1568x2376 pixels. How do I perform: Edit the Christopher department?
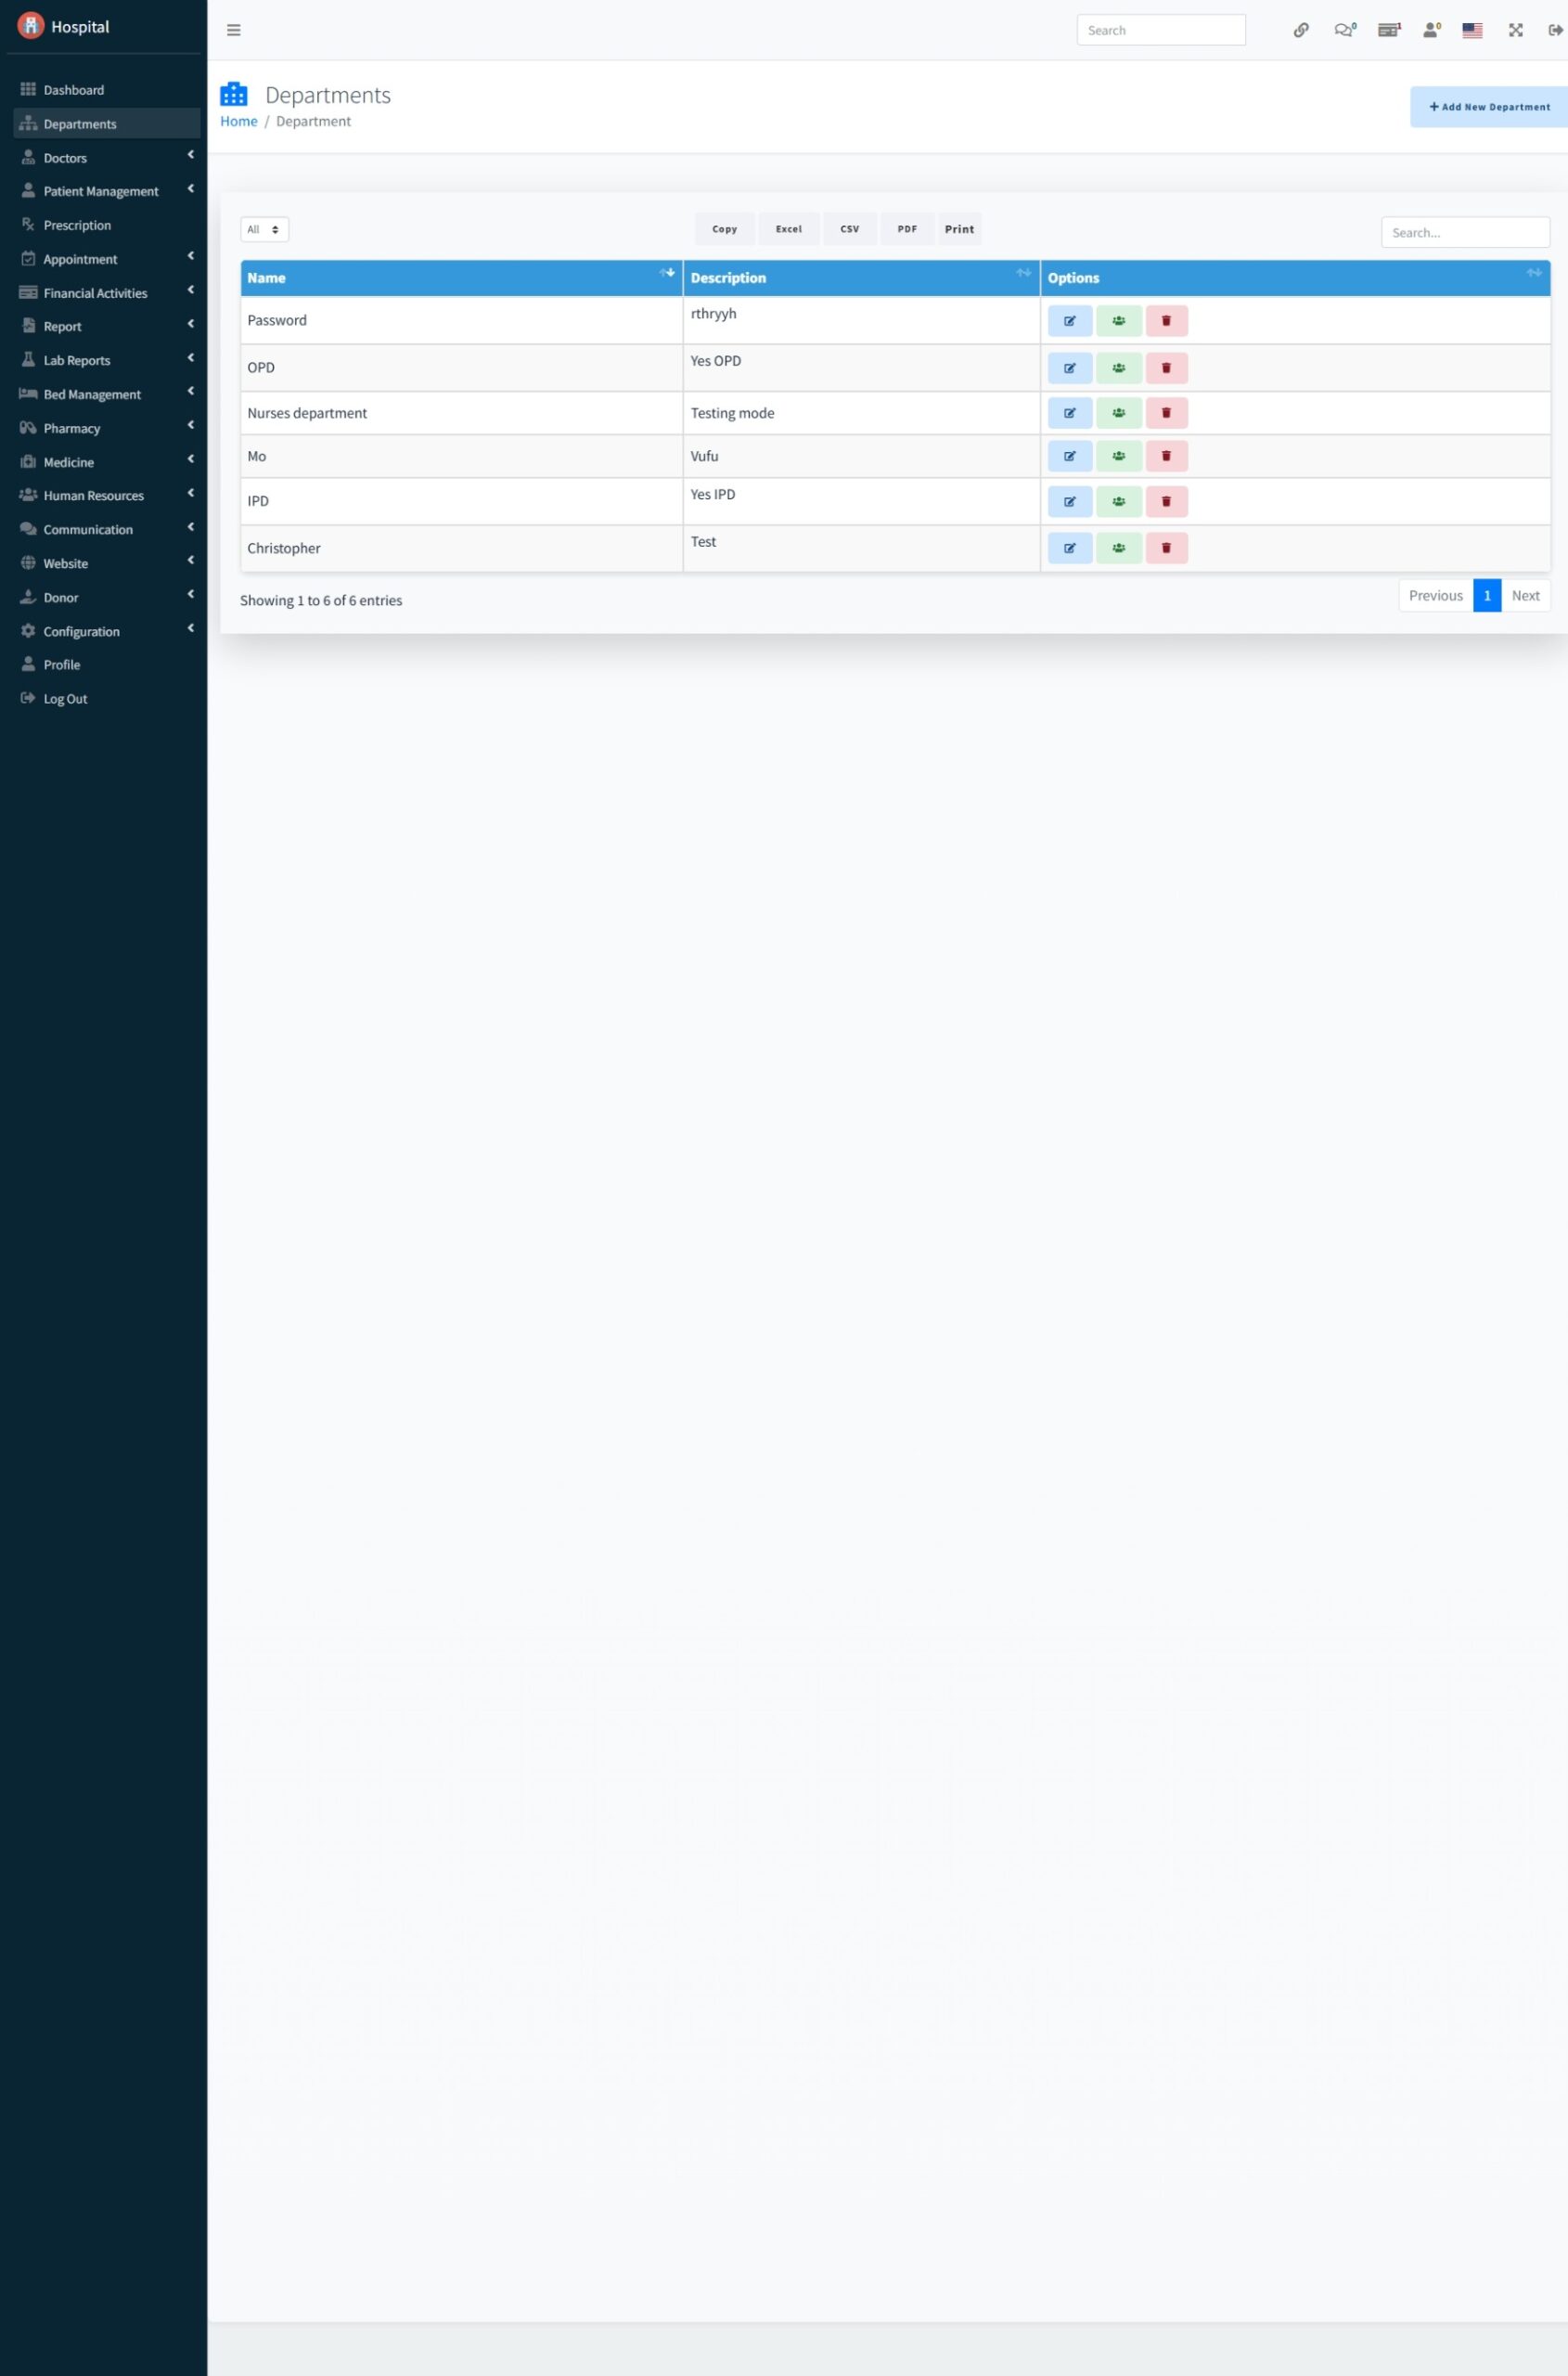coord(1070,549)
